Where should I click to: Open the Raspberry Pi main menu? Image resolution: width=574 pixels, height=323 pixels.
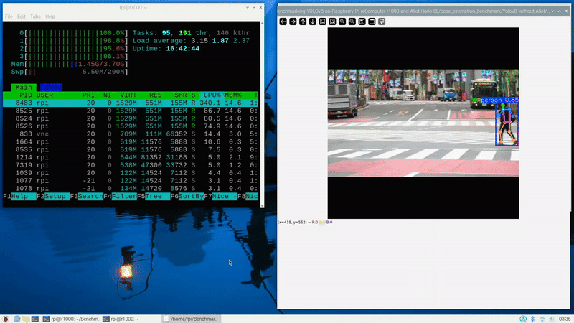6,319
